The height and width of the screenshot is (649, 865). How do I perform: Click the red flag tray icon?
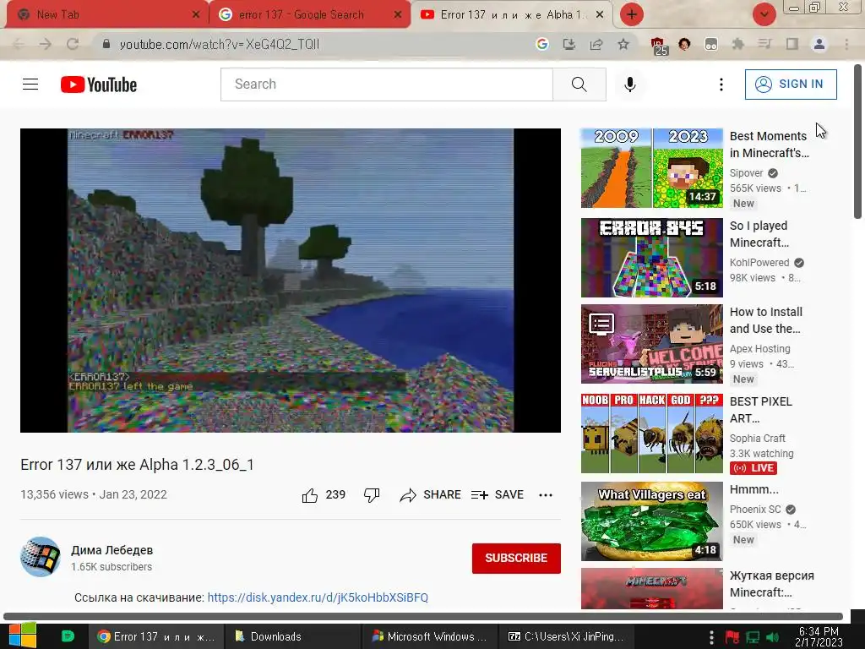point(732,637)
